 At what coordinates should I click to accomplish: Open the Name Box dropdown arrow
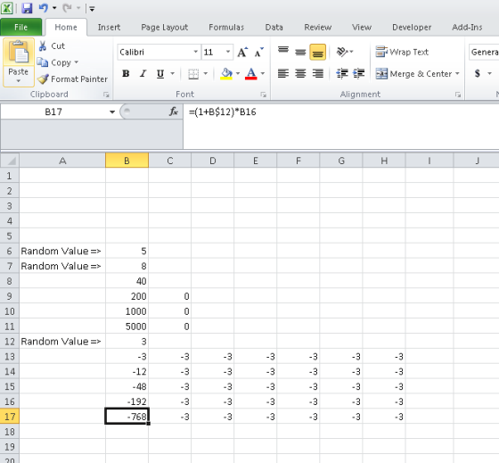coord(112,112)
